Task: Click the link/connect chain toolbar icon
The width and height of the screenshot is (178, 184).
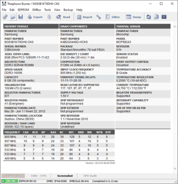Action: pyautogui.click(x=5, y=17)
